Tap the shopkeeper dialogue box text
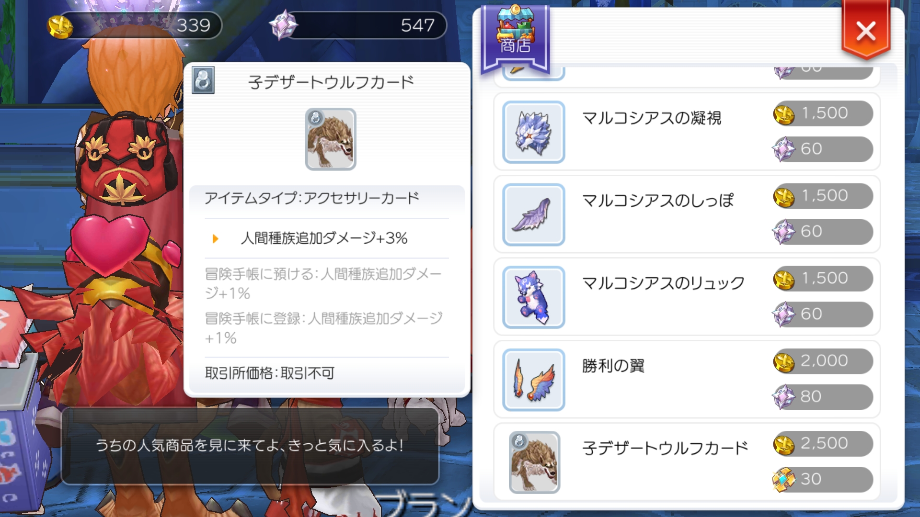The width and height of the screenshot is (920, 517). click(250, 446)
